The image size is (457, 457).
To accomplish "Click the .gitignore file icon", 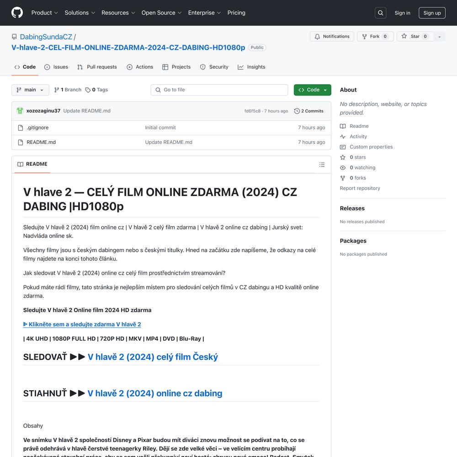I will click(x=21, y=128).
